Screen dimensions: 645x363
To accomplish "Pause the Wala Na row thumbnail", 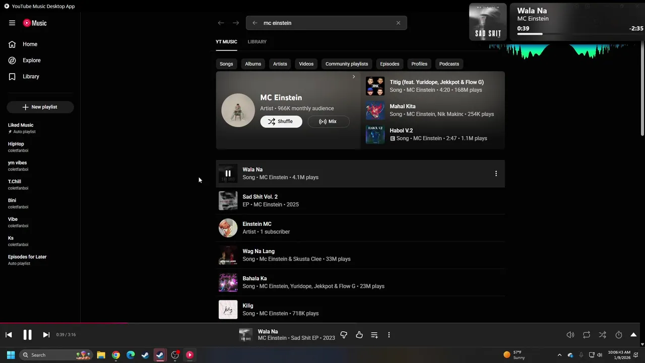I will coord(228,173).
